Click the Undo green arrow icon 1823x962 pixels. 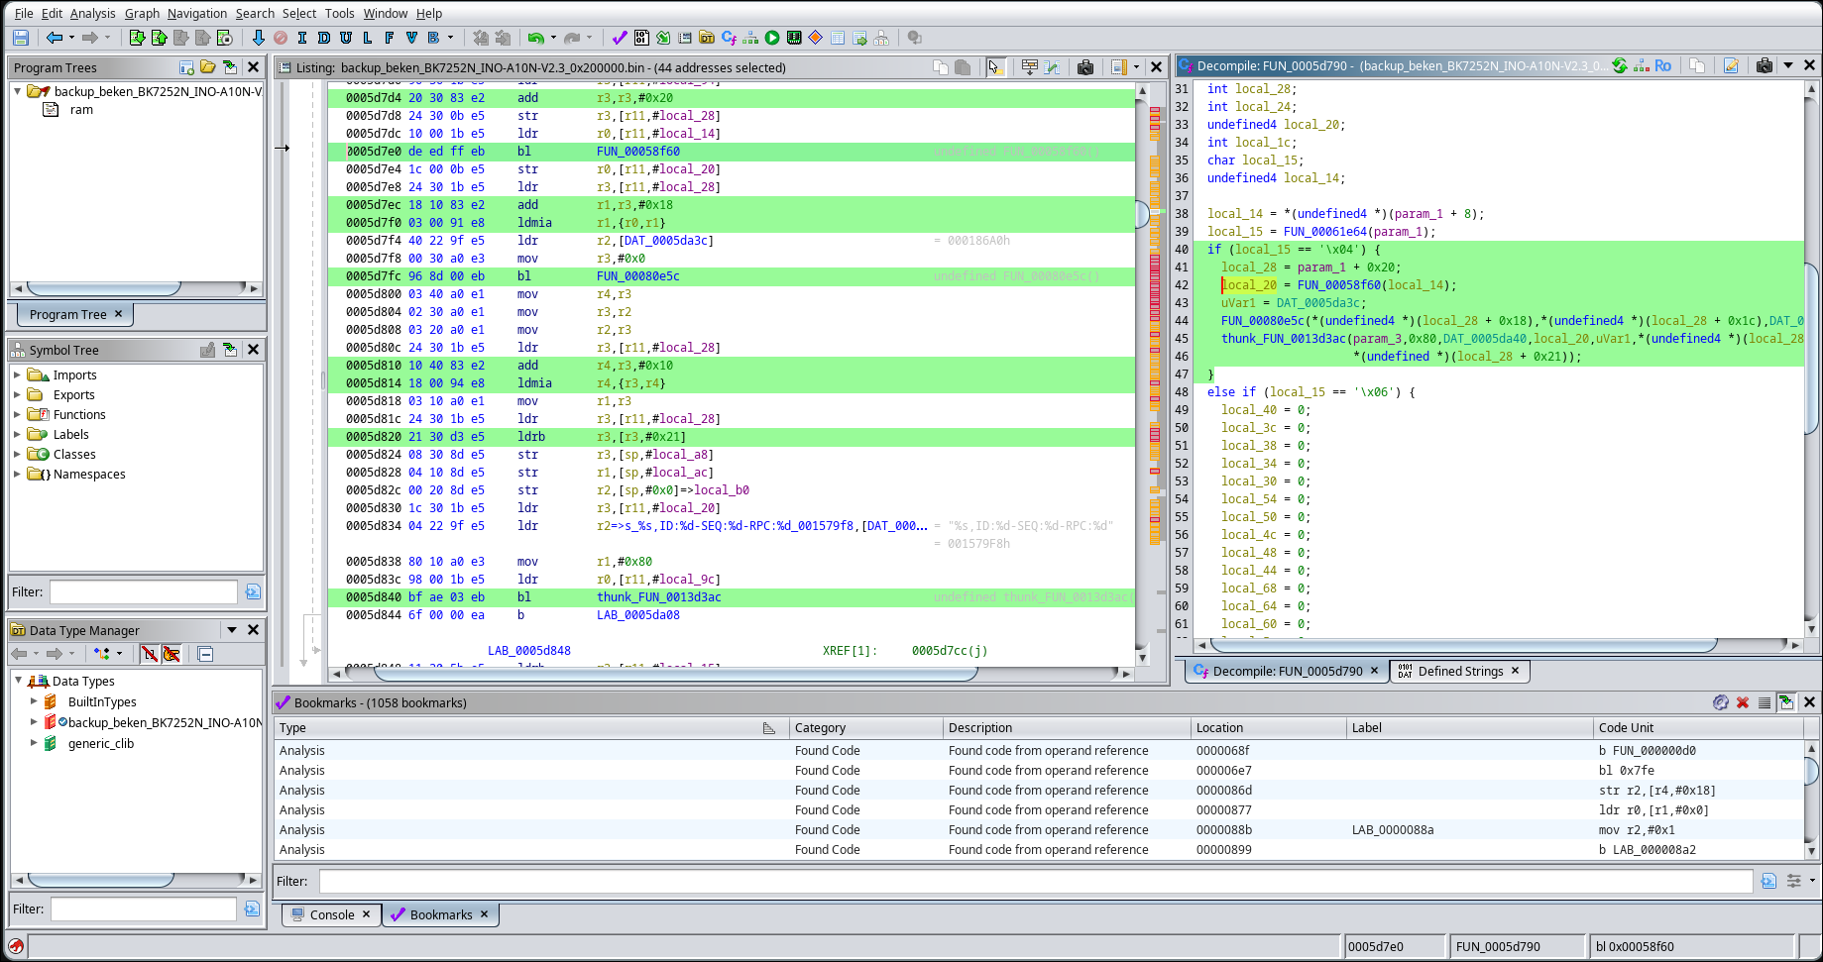click(x=535, y=38)
